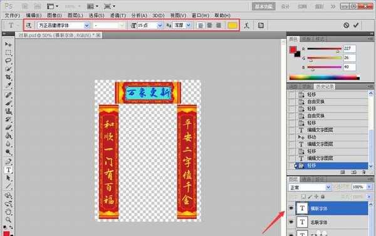Commit the current text edits
The width and height of the screenshot is (376, 236).
[356, 25]
